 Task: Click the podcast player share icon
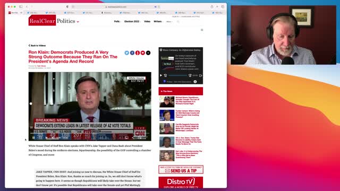pyautogui.click(x=201, y=75)
